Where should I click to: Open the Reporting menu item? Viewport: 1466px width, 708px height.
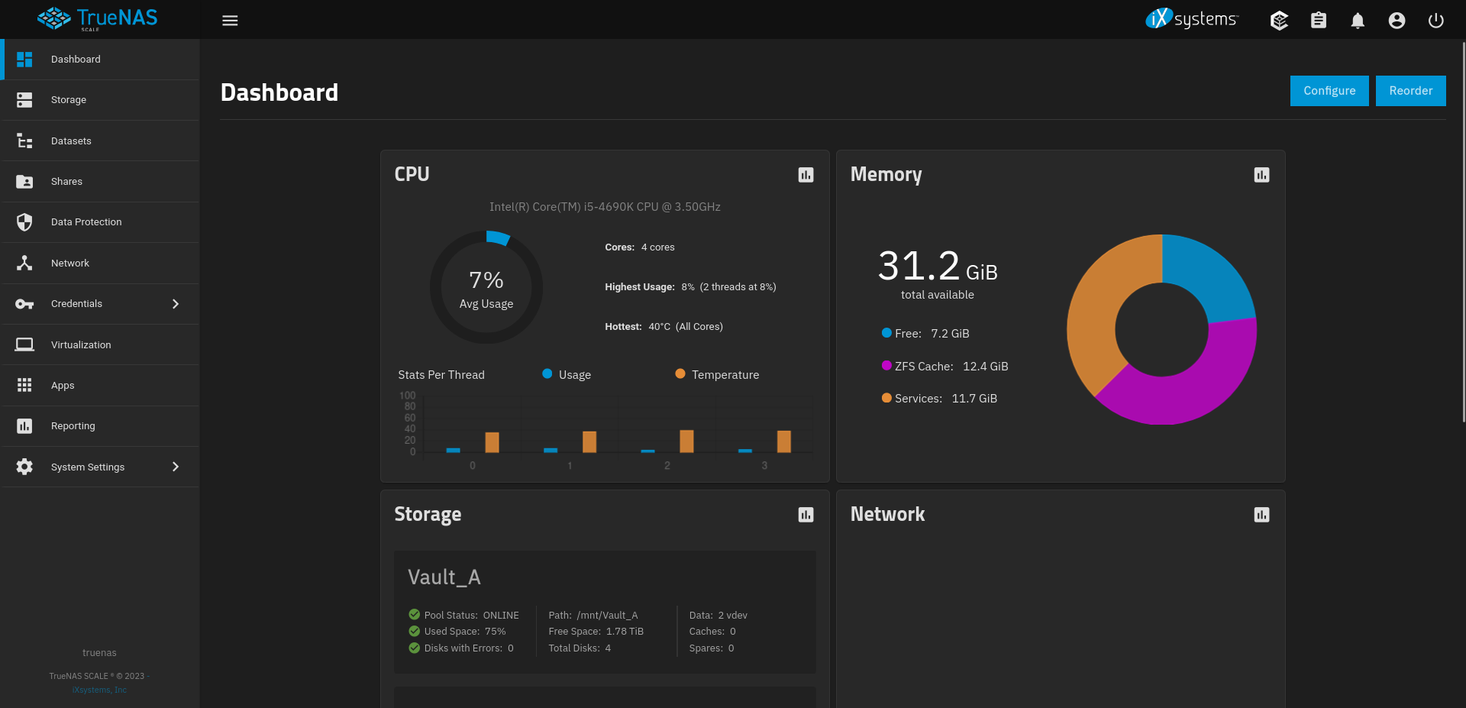click(101, 426)
